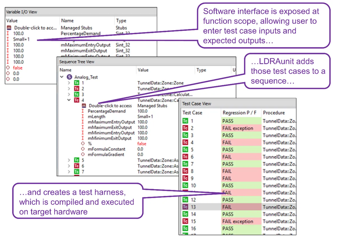Screen dimensions: 340x244
Task: Click the input icon beside Small+1 in Variable I/O View
Action: 8,39
